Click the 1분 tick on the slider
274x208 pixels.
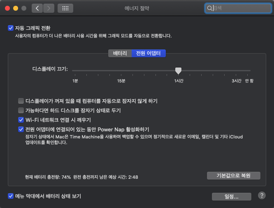[x=75, y=75]
